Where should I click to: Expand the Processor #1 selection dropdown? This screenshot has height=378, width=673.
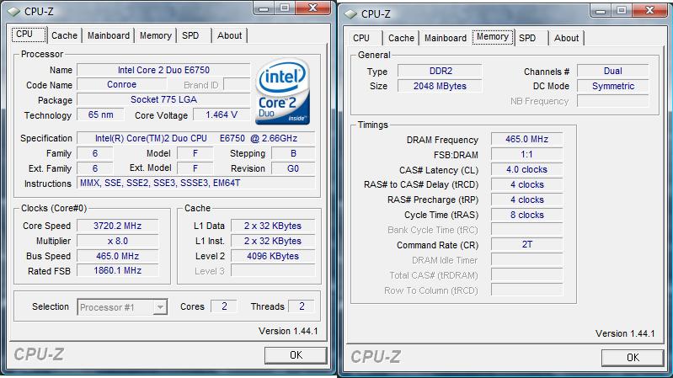tap(160, 307)
